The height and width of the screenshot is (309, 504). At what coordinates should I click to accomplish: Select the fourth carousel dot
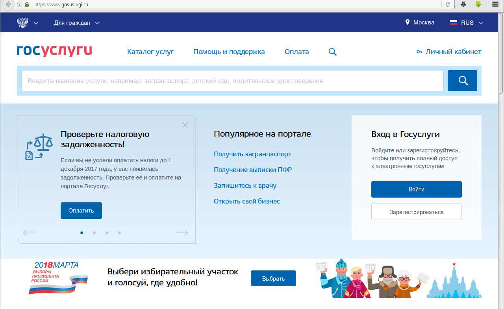(x=119, y=233)
